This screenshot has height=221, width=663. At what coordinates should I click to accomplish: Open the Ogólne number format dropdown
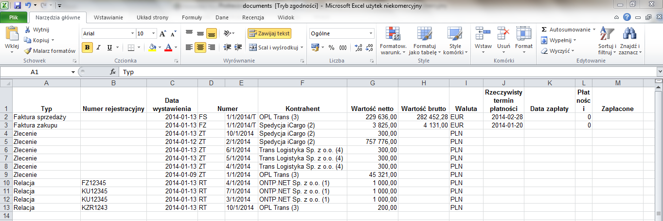[x=371, y=34]
